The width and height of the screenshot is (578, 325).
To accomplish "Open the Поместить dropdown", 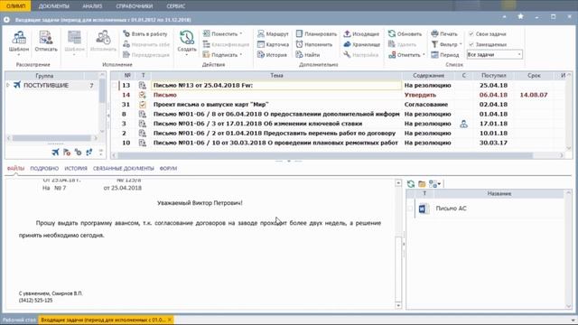I will (x=241, y=34).
